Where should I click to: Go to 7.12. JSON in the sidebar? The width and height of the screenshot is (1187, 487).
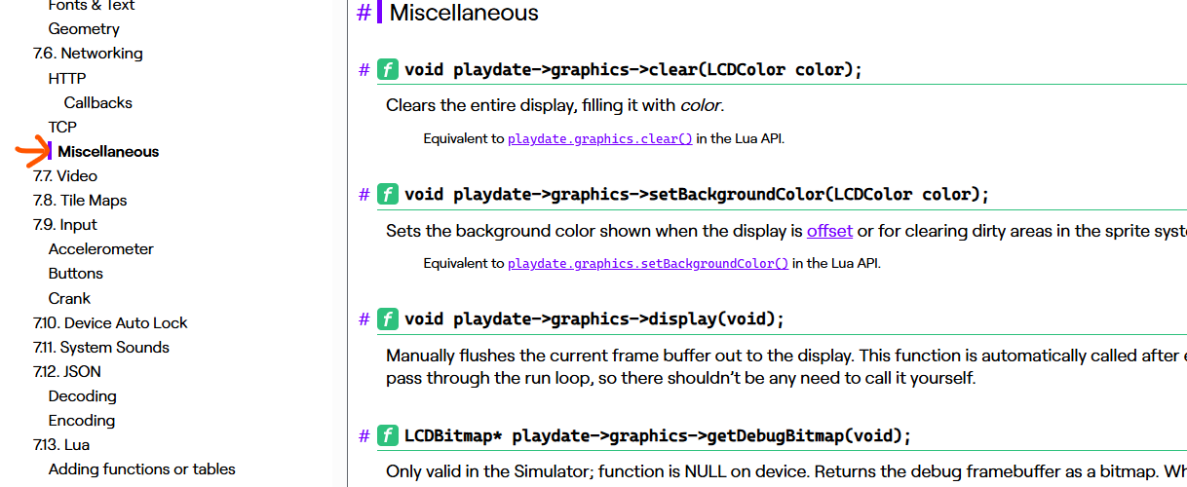click(x=67, y=372)
